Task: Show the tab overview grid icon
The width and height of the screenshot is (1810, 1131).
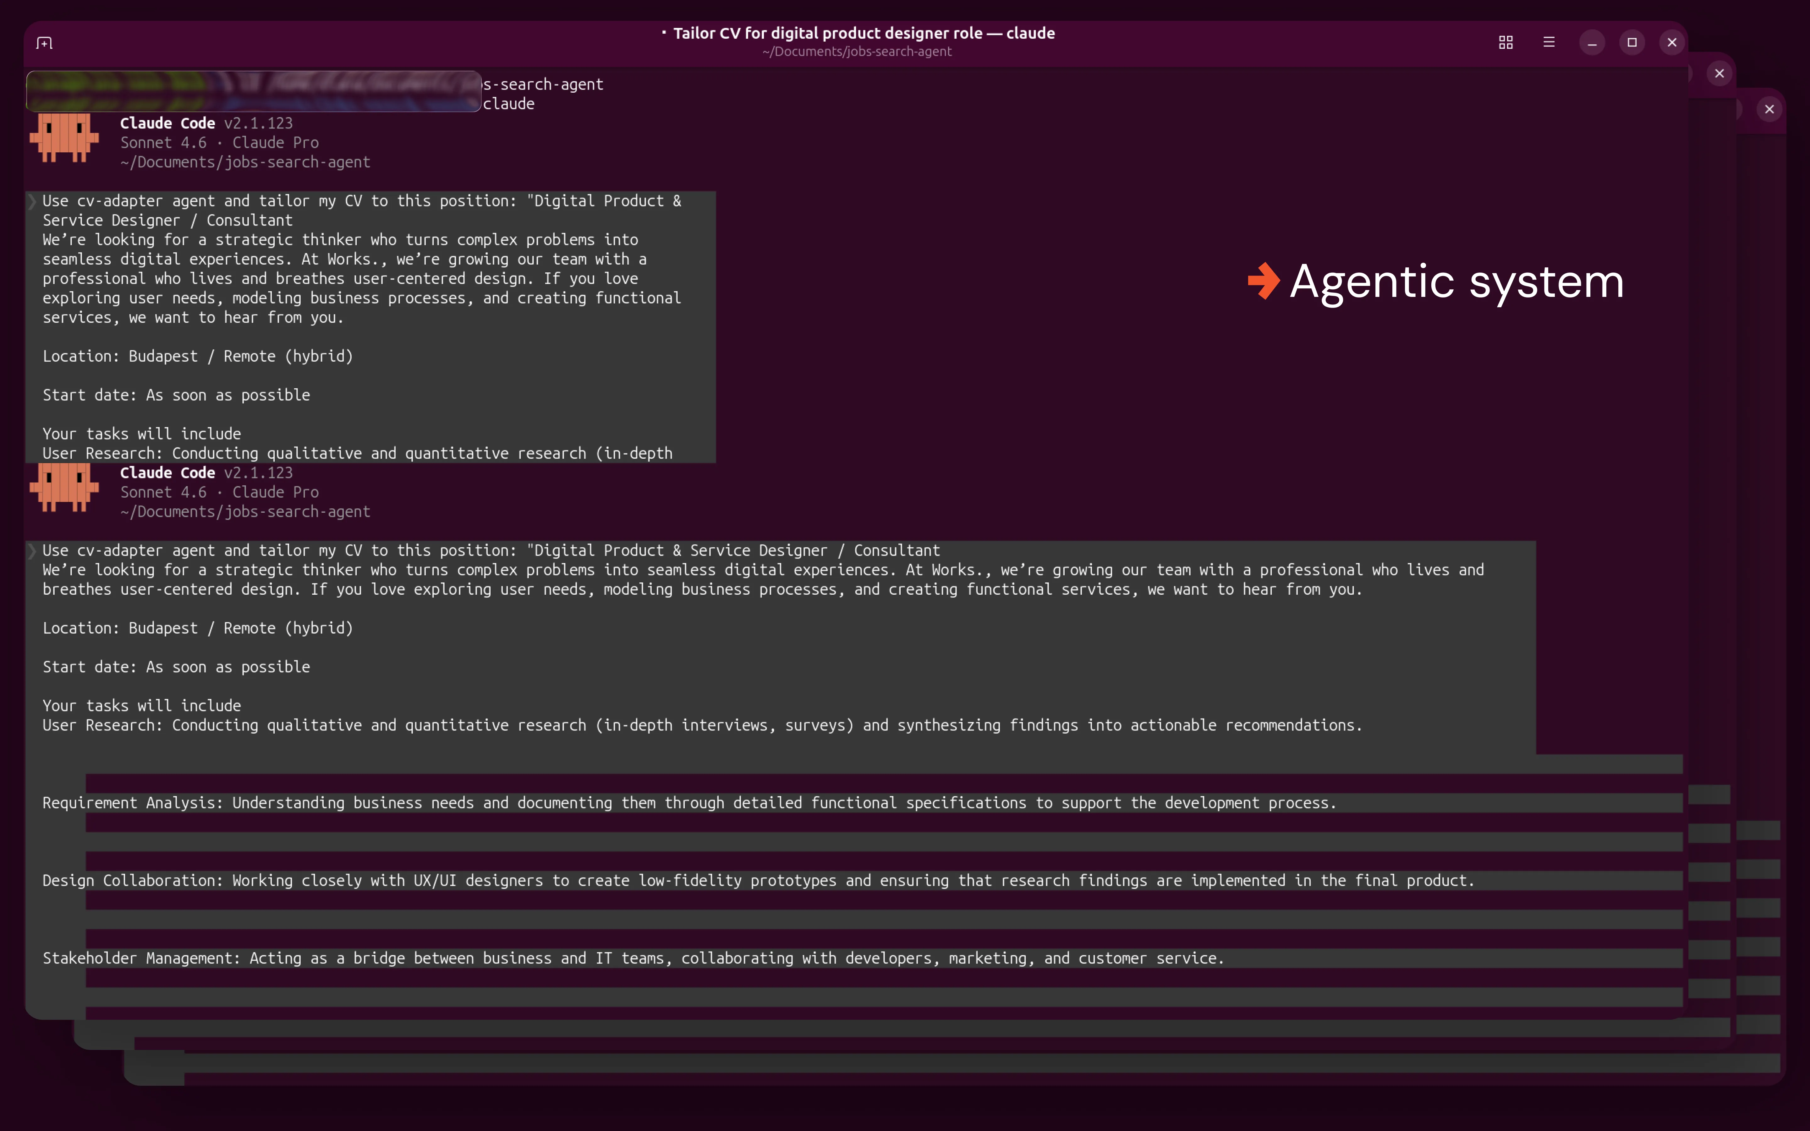Action: click(1506, 43)
